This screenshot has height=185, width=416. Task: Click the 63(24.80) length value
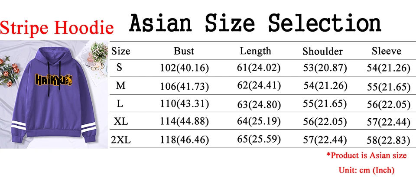click(x=259, y=104)
